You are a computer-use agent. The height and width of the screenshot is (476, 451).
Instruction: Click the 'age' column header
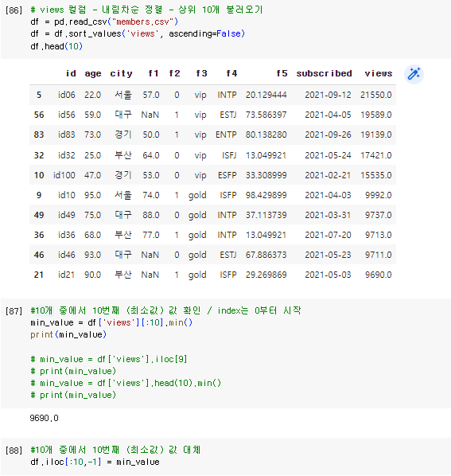point(93,74)
